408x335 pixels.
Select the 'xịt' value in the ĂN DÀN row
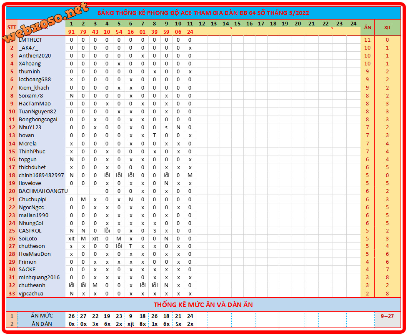tap(130, 324)
